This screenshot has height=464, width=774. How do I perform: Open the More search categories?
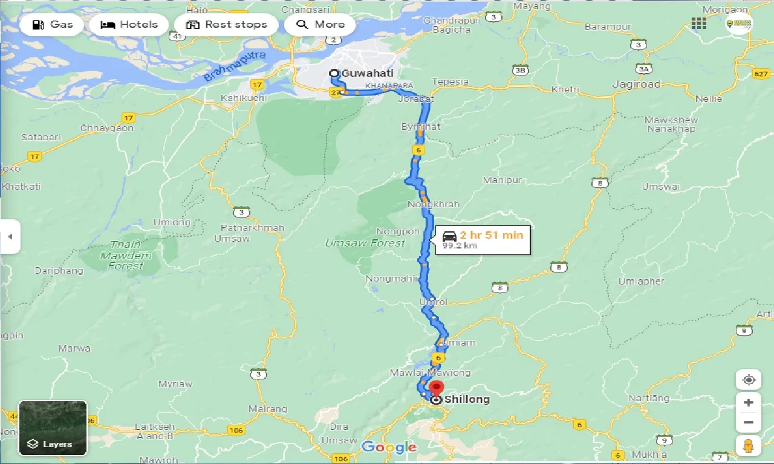point(322,25)
